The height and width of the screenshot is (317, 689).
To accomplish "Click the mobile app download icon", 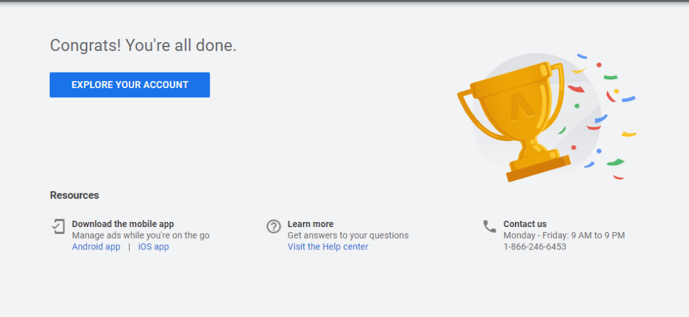I will (59, 226).
